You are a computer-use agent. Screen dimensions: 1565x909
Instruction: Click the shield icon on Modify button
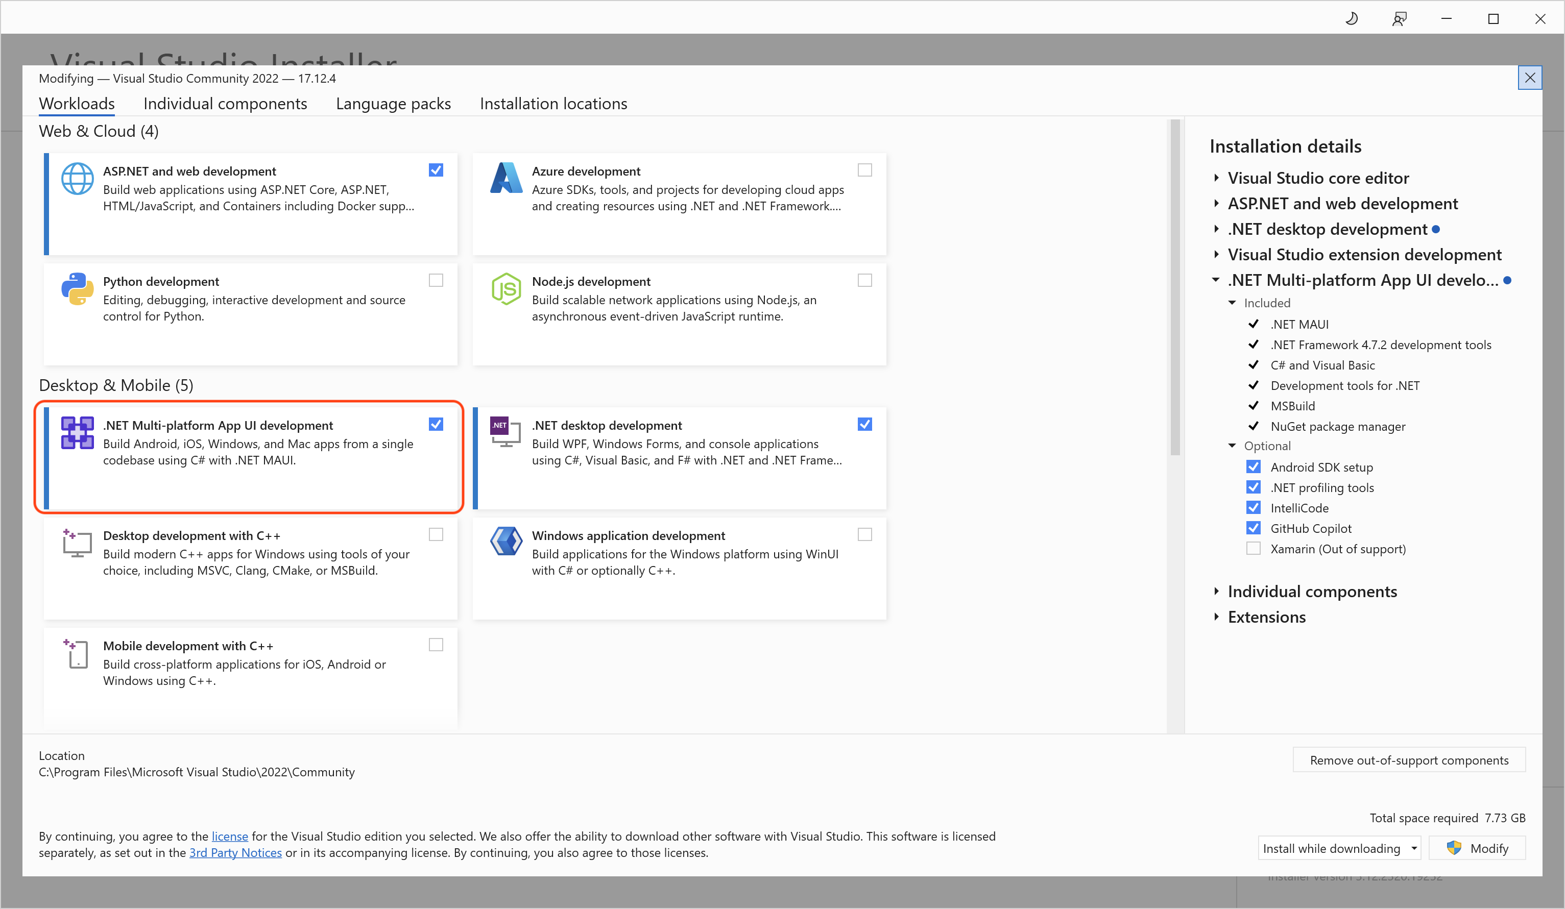coord(1454,848)
